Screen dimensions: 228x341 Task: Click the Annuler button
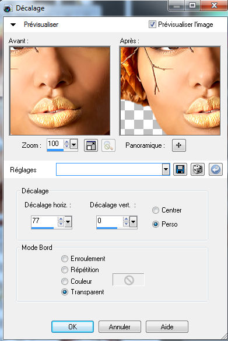(120, 326)
